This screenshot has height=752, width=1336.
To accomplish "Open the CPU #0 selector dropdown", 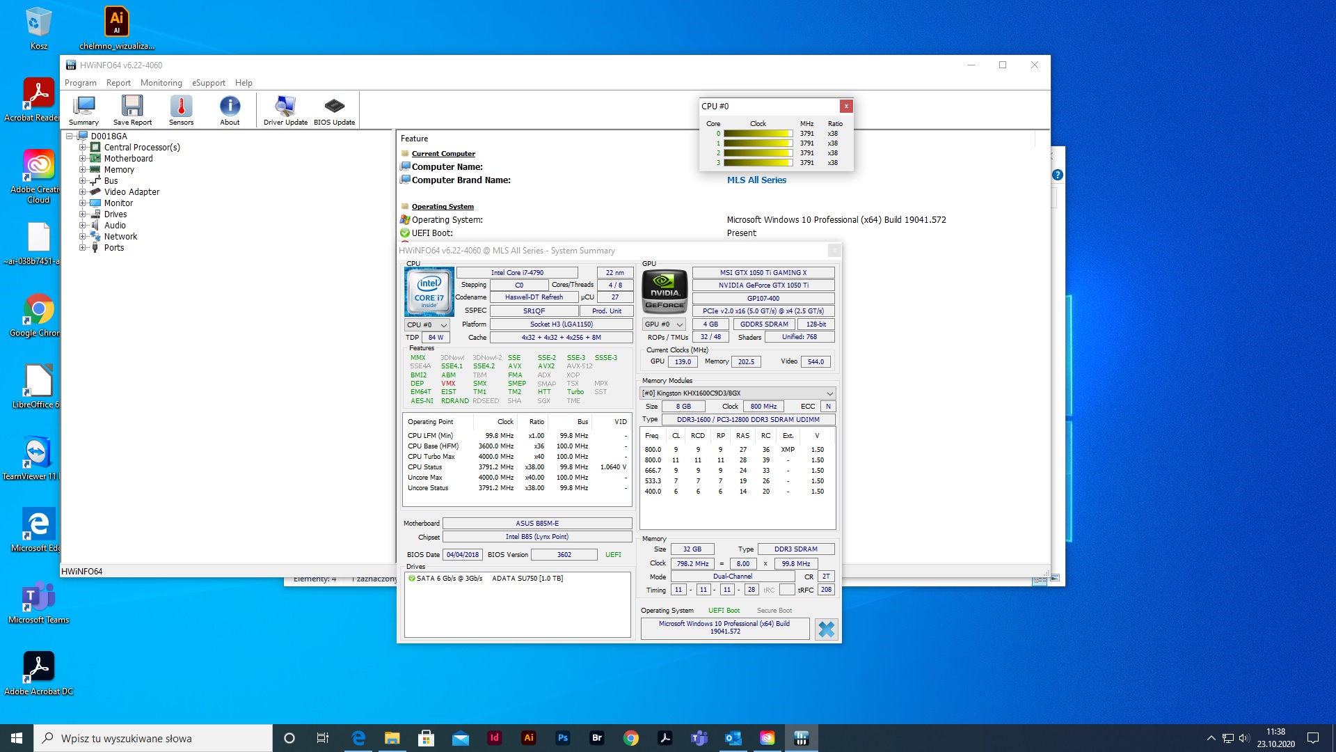I will 427,325.
